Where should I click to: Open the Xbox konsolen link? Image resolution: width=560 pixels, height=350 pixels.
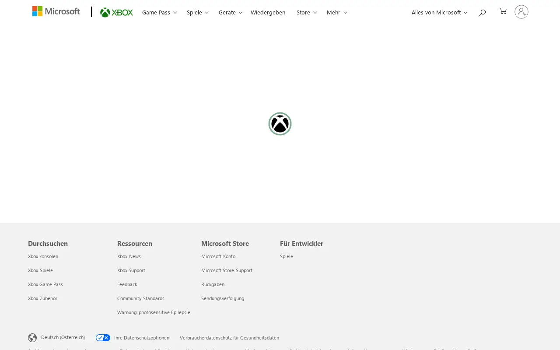click(x=43, y=256)
